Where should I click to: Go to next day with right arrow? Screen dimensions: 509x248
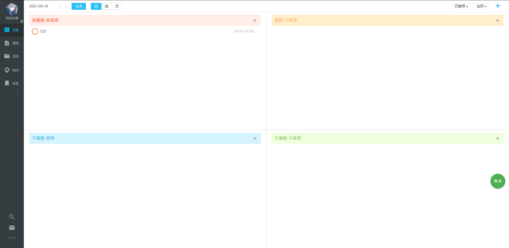coord(66,6)
